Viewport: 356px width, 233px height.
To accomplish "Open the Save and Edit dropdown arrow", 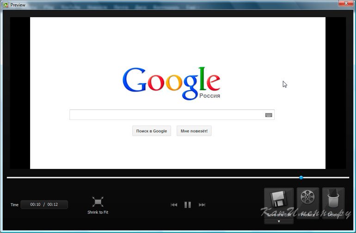I will coord(279,221).
